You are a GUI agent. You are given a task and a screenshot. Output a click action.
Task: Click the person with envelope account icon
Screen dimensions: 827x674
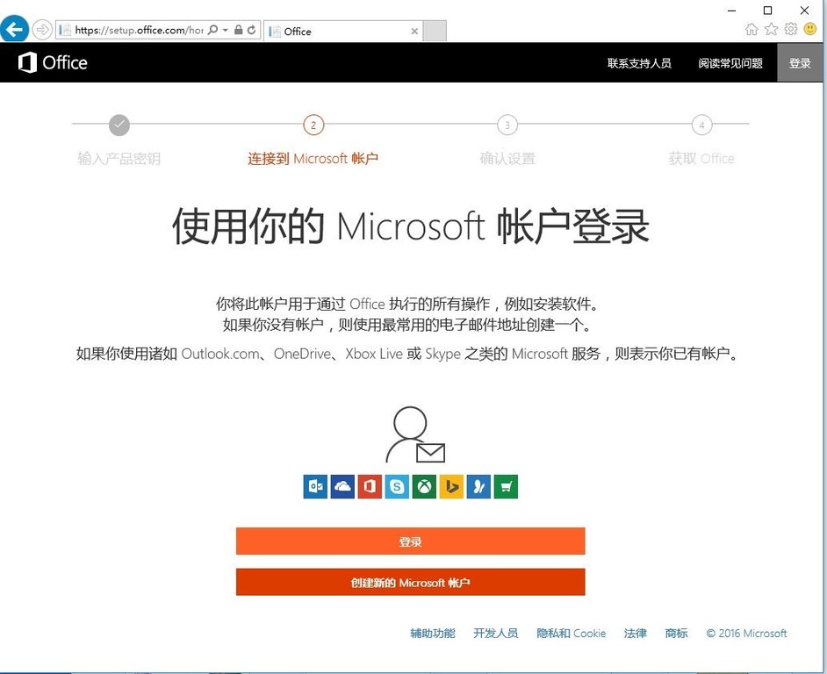point(415,435)
